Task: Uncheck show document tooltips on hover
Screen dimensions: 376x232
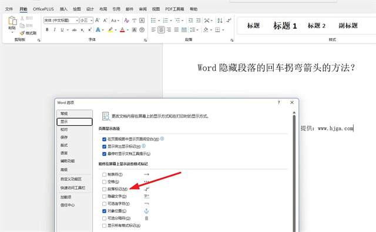Action: click(x=105, y=154)
